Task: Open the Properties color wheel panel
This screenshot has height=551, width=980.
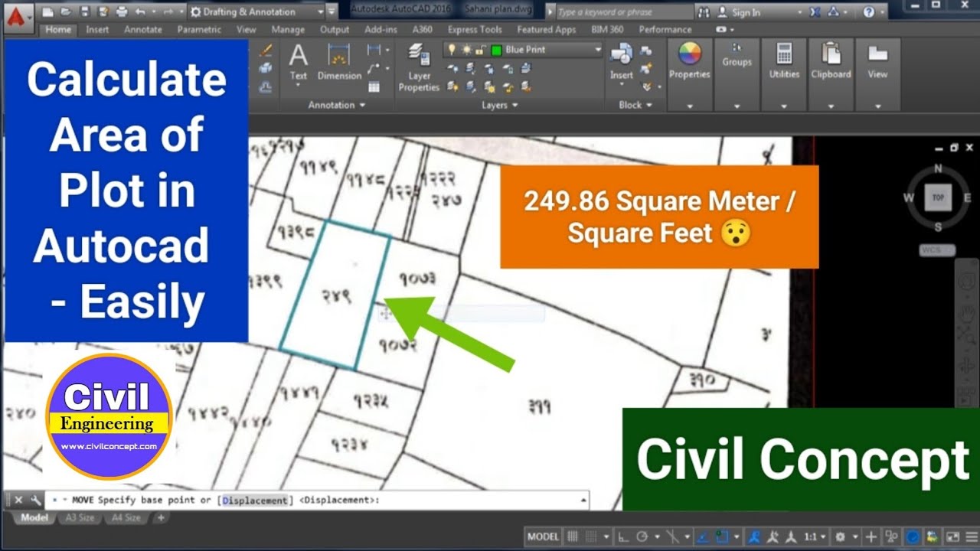Action: 690,74
